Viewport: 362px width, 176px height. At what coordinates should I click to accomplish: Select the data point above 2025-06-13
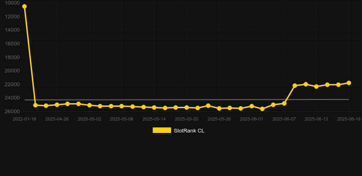(x=316, y=86)
